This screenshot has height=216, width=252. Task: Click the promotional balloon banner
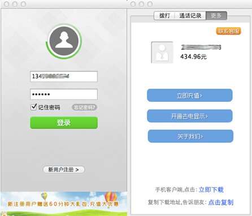pyautogui.click(x=64, y=204)
